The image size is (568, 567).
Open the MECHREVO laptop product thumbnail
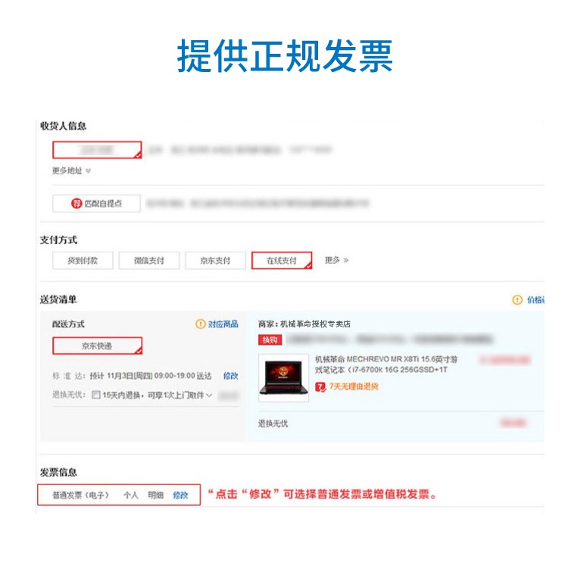284,377
